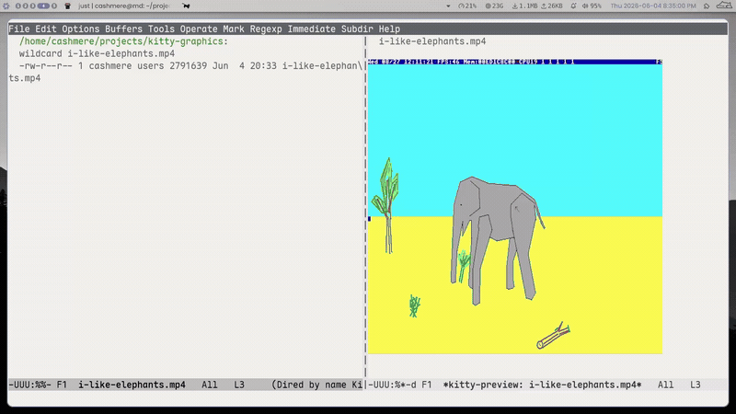
Task: Click the kitty terminal icon in top bar
Action: pos(67,6)
